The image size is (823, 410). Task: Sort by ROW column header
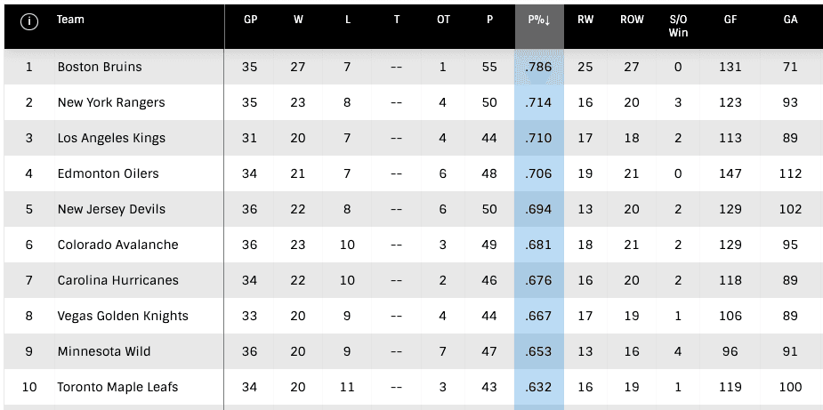pos(632,20)
